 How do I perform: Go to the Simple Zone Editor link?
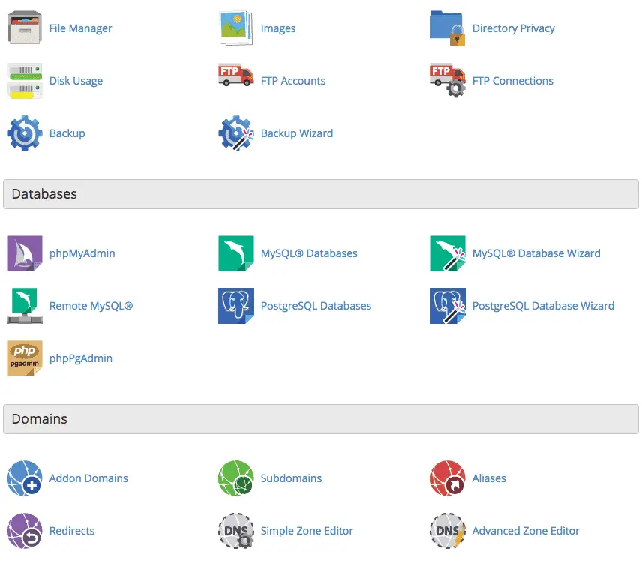pos(307,531)
